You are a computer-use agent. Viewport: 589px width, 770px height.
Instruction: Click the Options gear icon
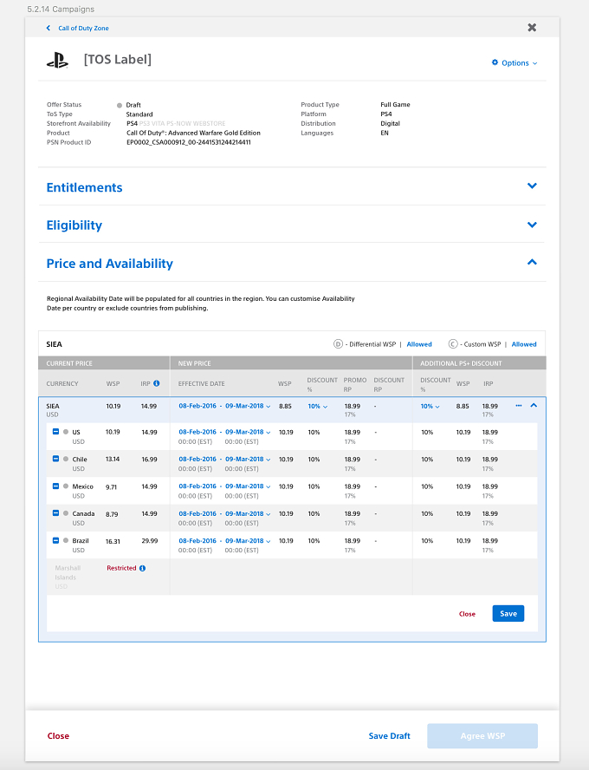click(495, 62)
